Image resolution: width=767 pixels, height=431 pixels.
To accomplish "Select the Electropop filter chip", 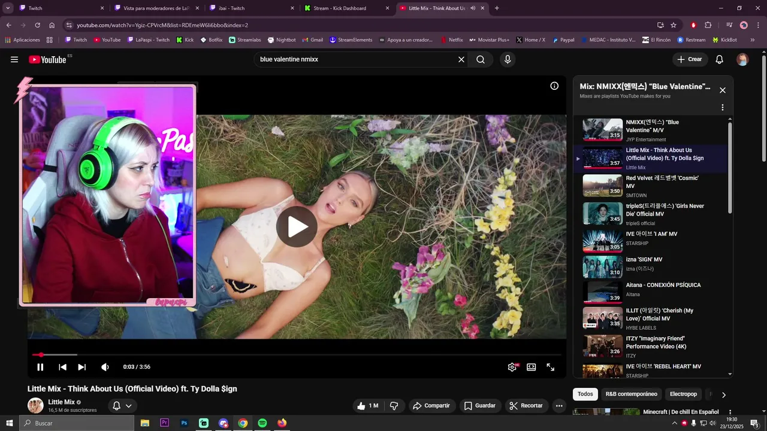I will (684, 394).
